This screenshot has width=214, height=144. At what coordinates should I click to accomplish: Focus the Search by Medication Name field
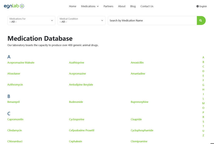click(x=152, y=21)
